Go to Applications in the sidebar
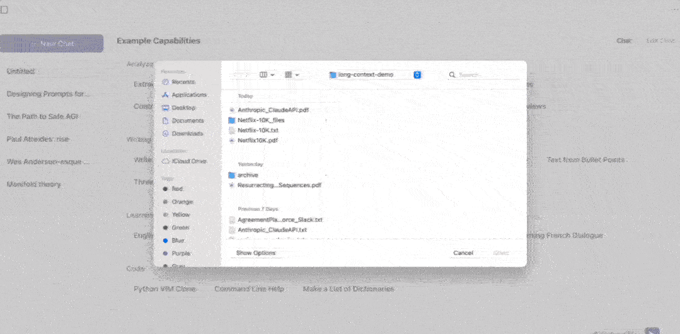The height and width of the screenshot is (334, 680). coord(184,95)
